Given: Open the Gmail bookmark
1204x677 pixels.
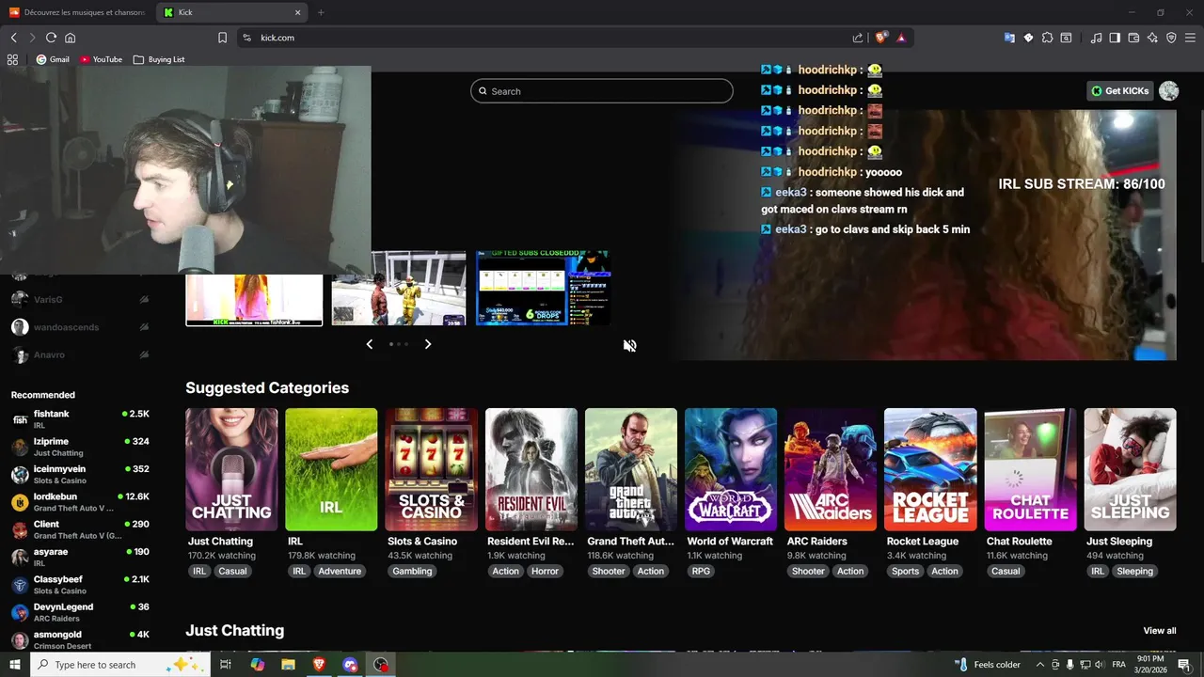Looking at the screenshot, I should [53, 59].
